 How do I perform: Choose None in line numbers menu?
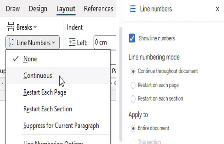[58, 59]
